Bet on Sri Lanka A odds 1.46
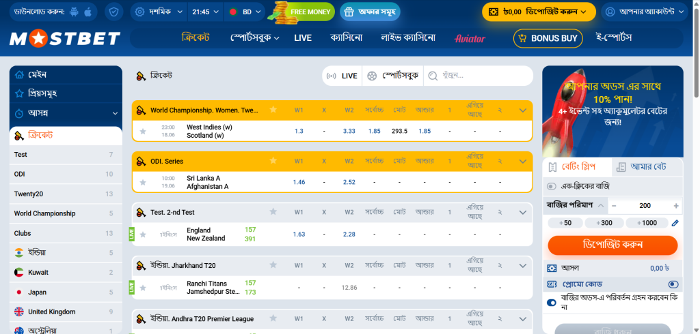 click(299, 182)
